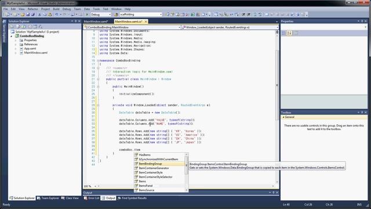Switch to the Class View tab
This screenshot has width=371, height=209.
70,198
